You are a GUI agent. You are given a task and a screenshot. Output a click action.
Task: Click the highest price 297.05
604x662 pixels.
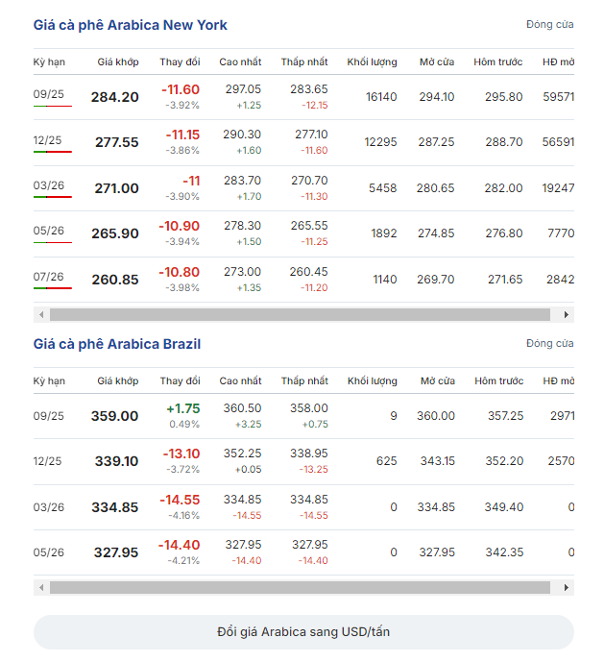(x=243, y=89)
